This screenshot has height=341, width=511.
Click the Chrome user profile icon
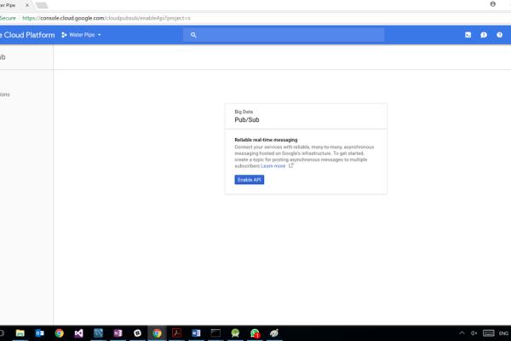tap(493, 4)
